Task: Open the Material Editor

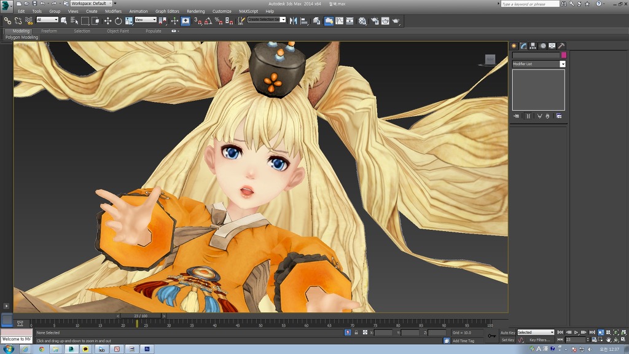Action: [362, 20]
